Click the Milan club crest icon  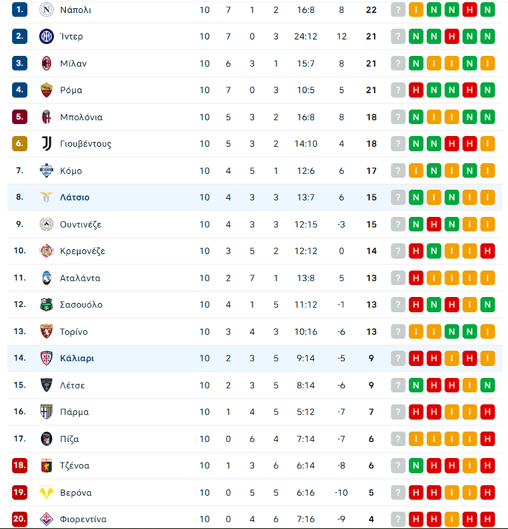coord(47,64)
